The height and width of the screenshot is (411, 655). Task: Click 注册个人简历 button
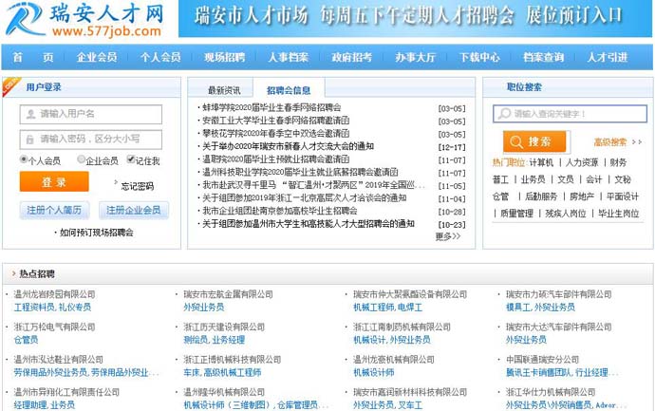[x=54, y=210]
